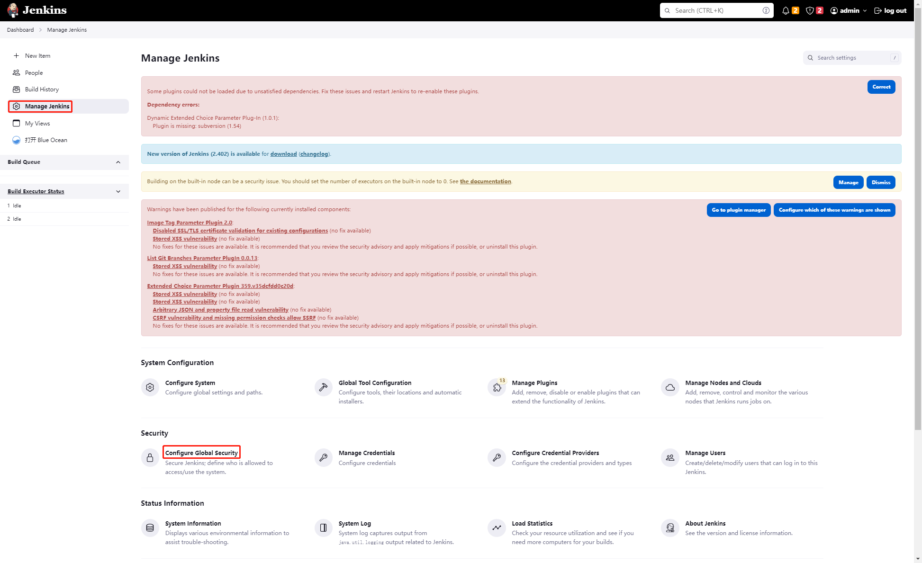Click the Jenkins butler logo icon

13,10
